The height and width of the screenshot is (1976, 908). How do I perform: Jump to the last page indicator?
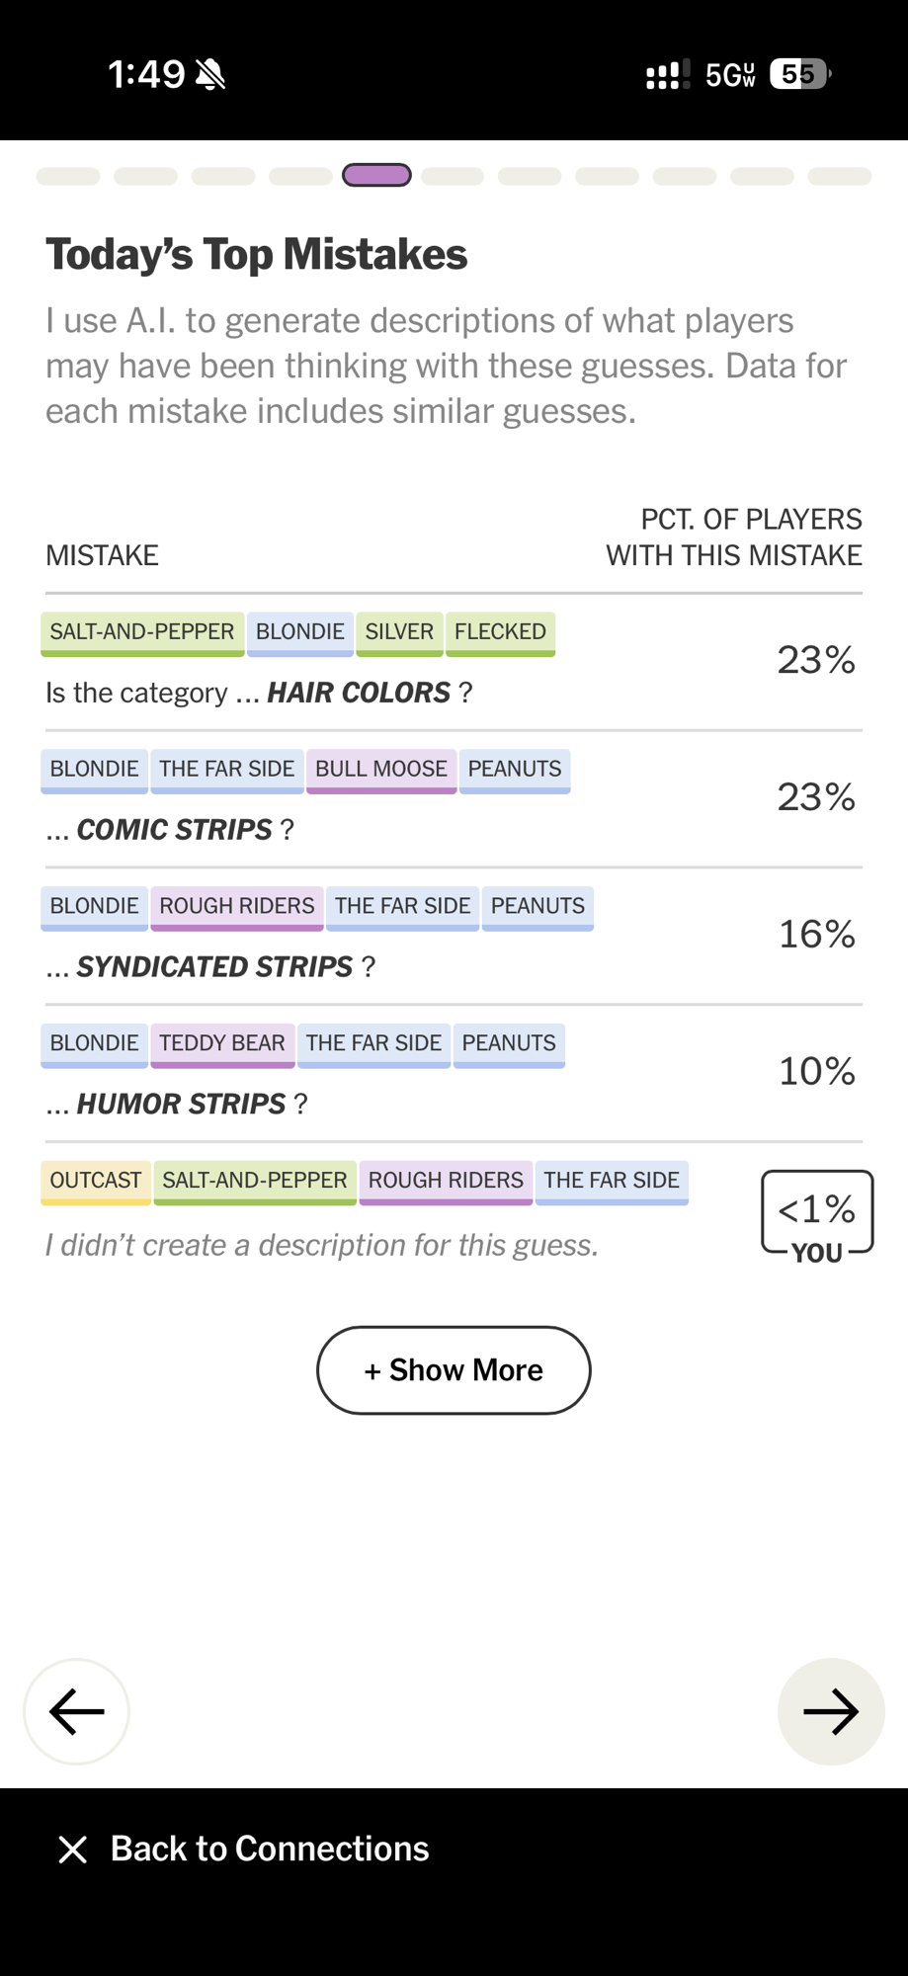point(839,176)
